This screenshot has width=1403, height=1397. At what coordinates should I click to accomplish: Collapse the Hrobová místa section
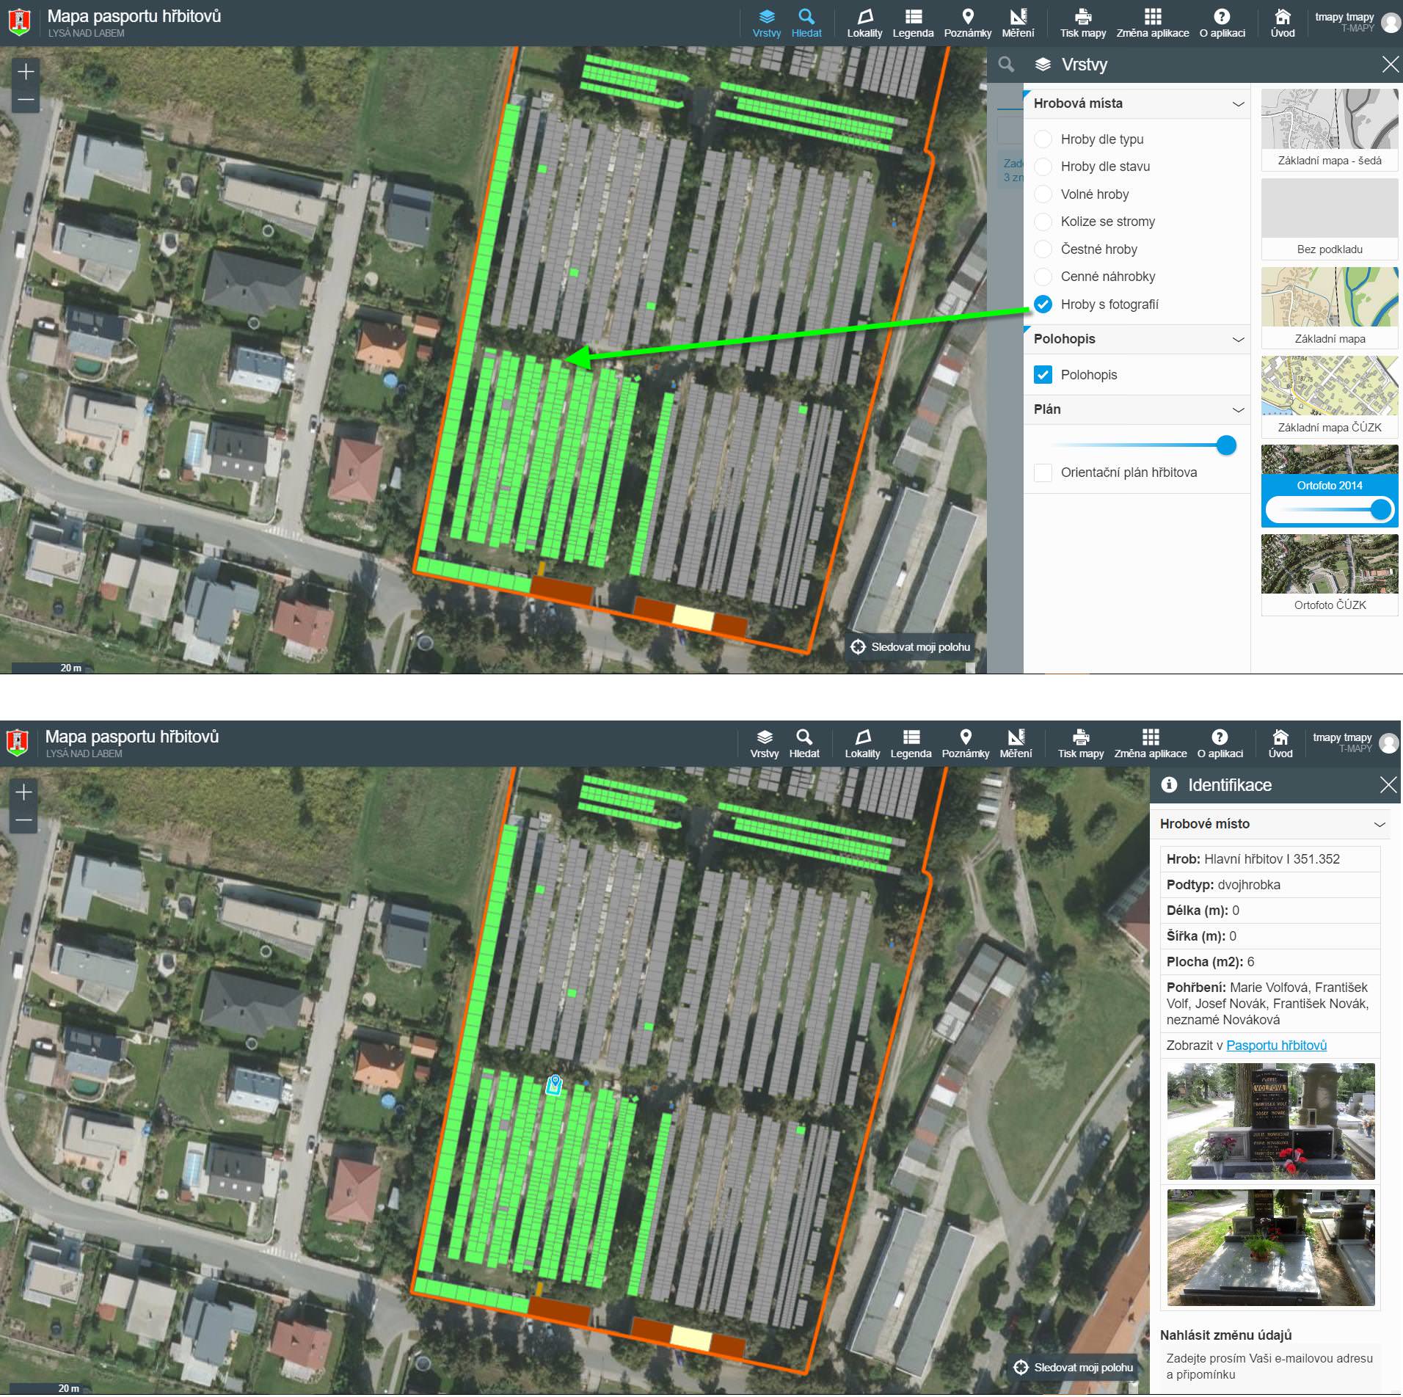[1238, 103]
